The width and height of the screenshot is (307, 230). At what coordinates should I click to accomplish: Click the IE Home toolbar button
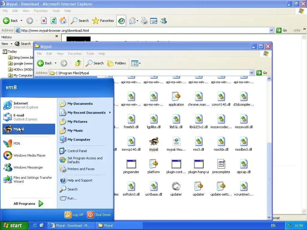[x=63, y=21]
